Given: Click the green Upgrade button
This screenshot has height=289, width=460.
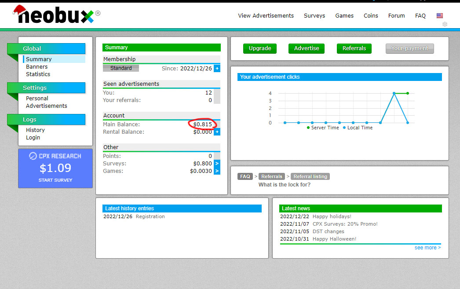Looking at the screenshot, I should click(x=260, y=48).
